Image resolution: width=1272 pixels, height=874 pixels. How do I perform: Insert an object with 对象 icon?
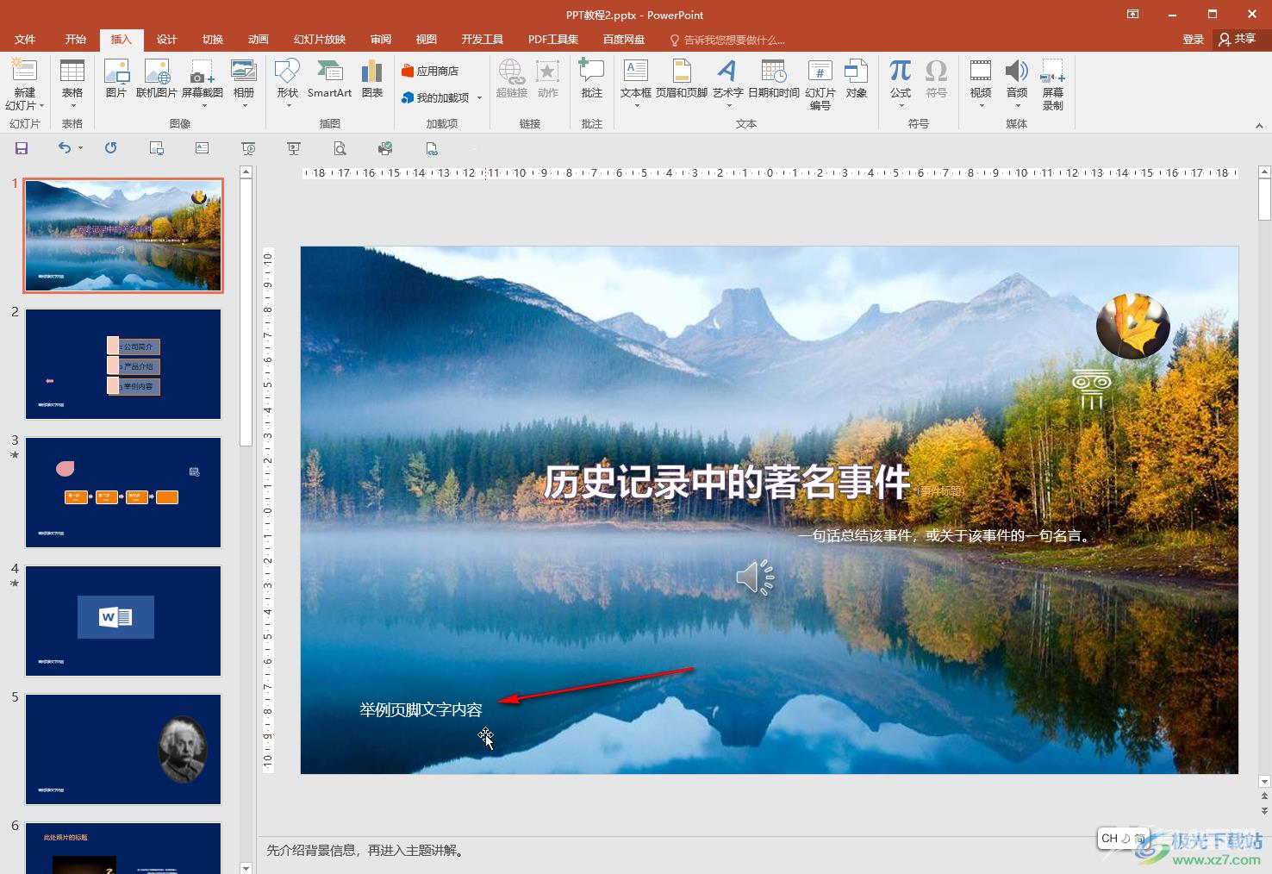tap(857, 79)
